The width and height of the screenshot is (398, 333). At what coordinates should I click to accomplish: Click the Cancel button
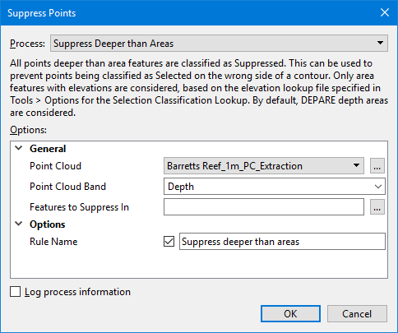pyautogui.click(x=357, y=313)
